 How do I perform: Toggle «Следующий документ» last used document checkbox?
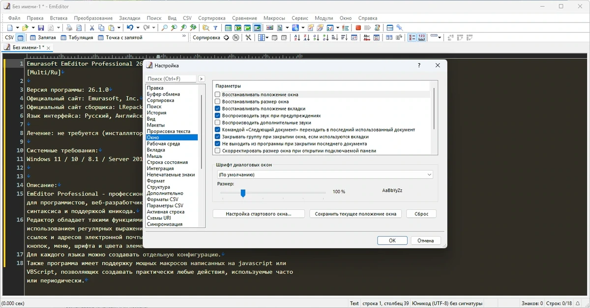[217, 129]
